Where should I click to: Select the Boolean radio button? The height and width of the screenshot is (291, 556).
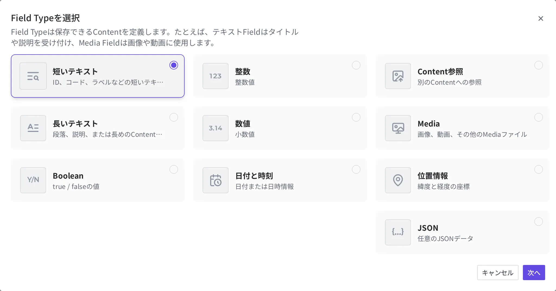pos(174,169)
